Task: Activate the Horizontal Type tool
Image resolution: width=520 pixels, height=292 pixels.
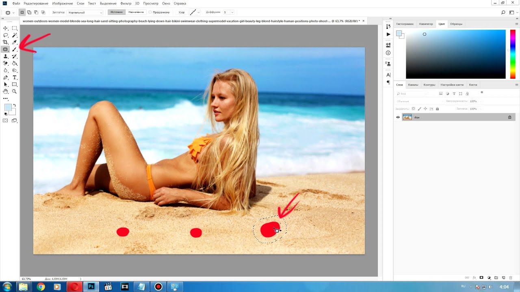Action: (x=15, y=77)
